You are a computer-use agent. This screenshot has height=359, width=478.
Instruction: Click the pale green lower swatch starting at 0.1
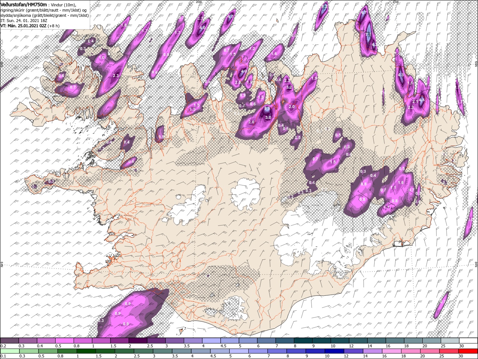(9, 351)
